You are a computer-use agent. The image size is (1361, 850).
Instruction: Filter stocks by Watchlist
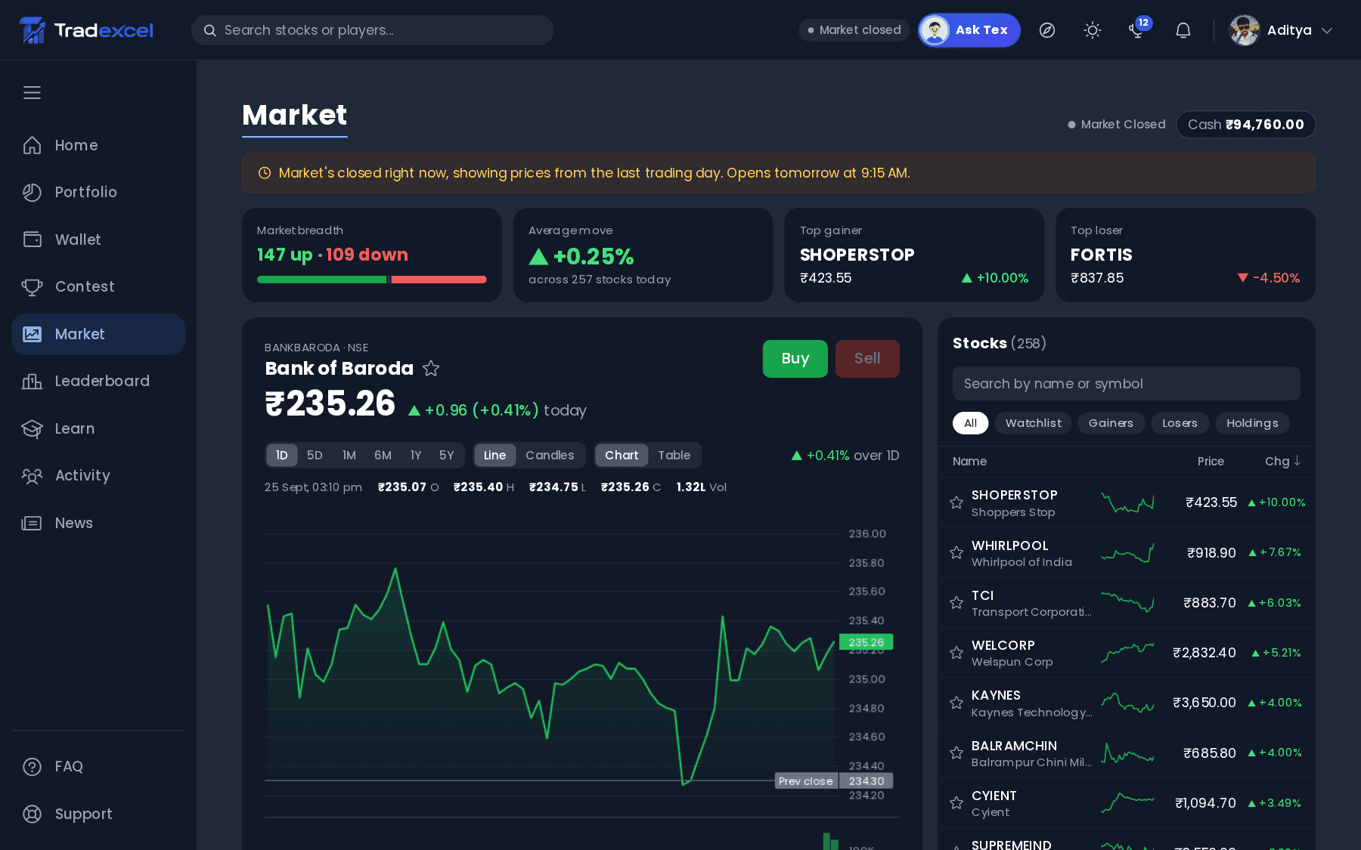tap(1033, 423)
